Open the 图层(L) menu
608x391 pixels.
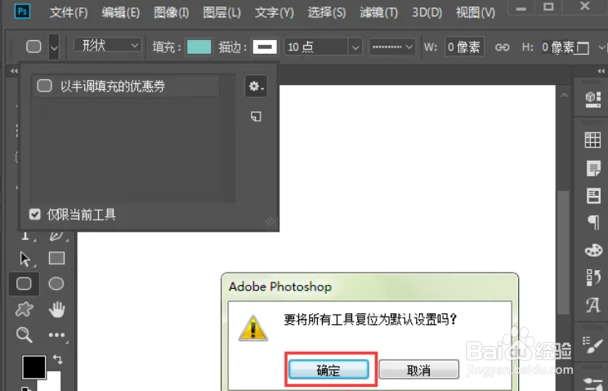tap(221, 13)
